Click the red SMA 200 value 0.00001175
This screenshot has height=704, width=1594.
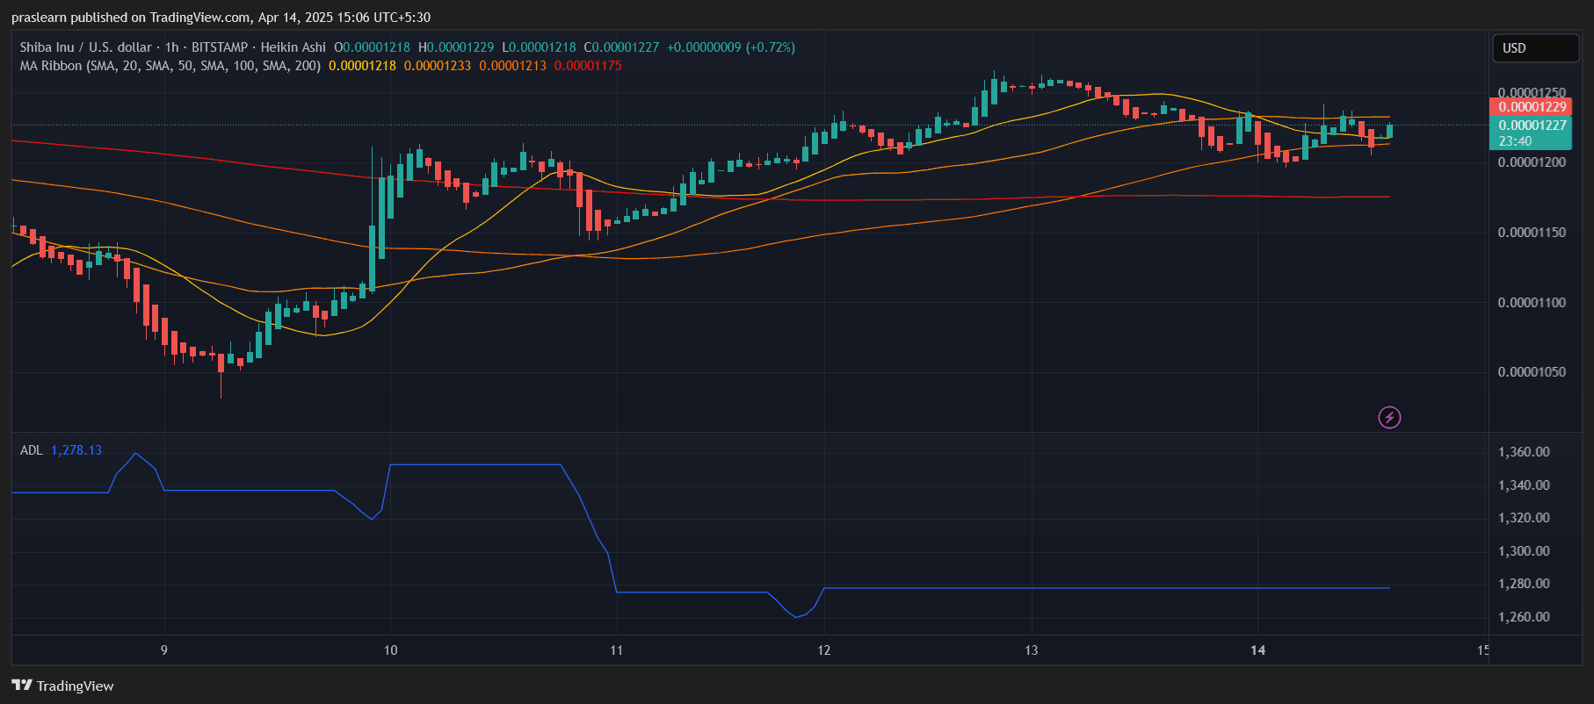[588, 66]
